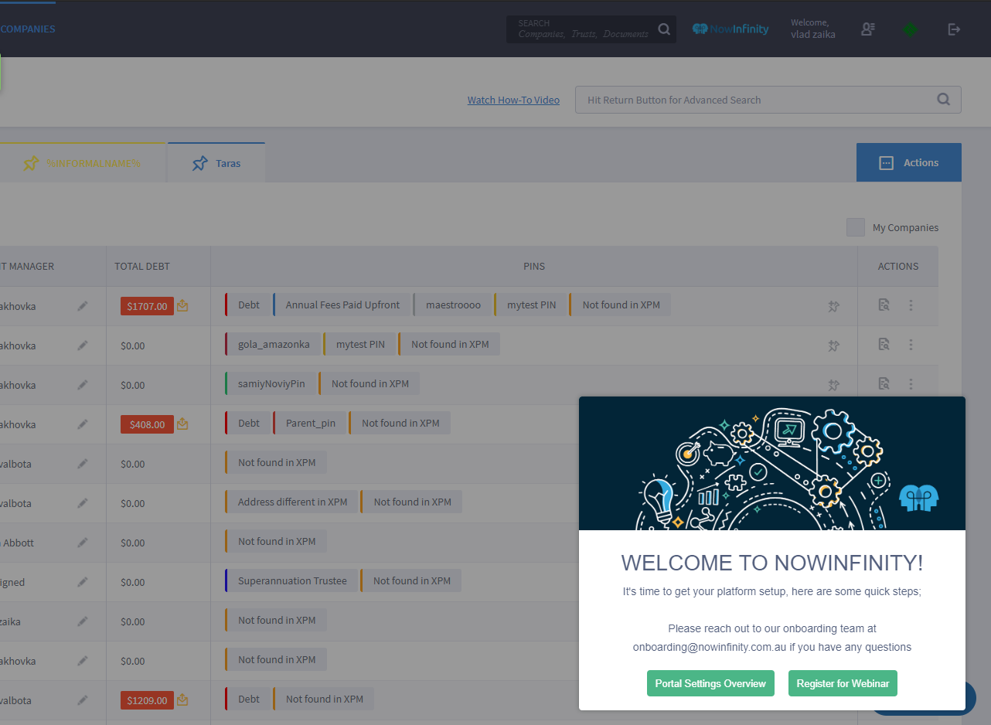Tick the My Companies checkbox
Screen dimensions: 991x725
pyautogui.click(x=856, y=227)
